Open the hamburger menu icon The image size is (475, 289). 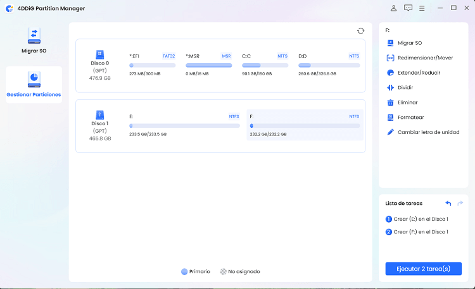422,8
